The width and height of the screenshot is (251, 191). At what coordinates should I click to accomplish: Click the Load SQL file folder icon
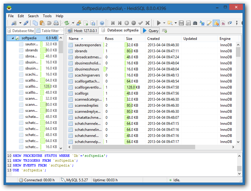170,23
